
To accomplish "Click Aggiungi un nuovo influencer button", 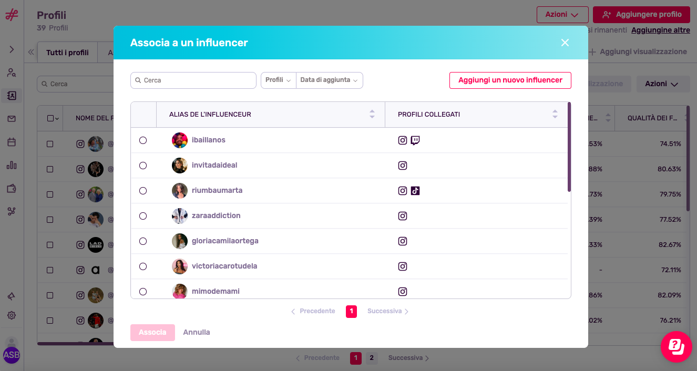I will point(510,80).
